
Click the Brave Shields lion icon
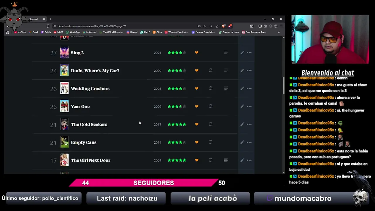224,26
